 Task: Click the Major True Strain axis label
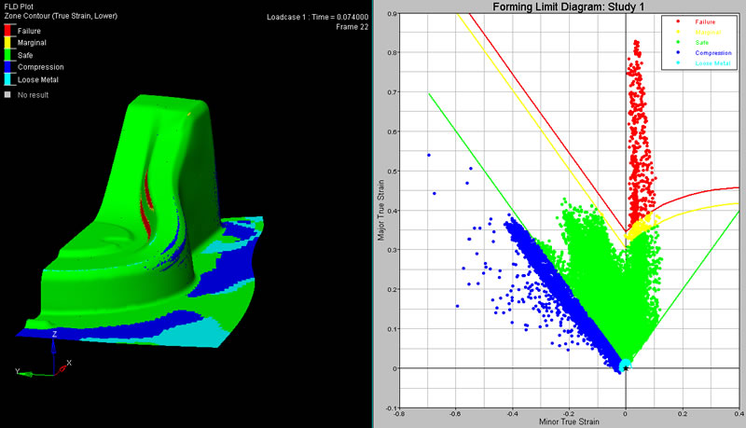[382, 209]
